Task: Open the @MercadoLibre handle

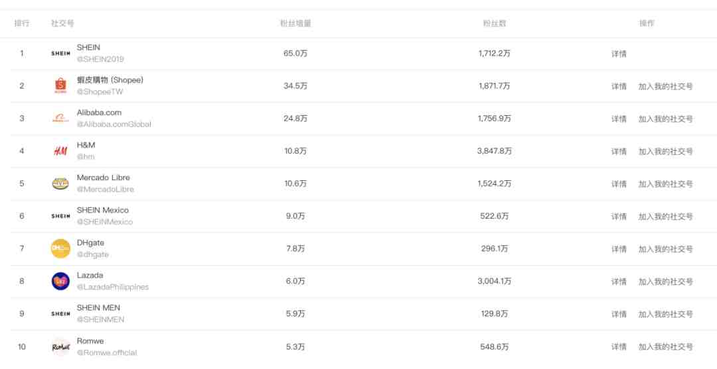Action: [105, 189]
